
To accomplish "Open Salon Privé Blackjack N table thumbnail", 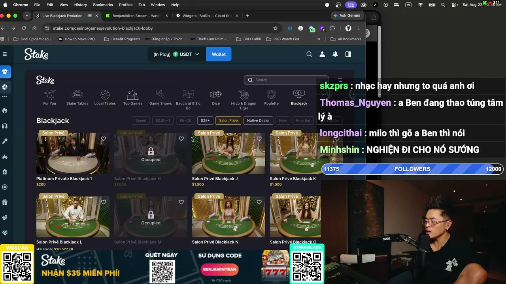I will 228,217.
